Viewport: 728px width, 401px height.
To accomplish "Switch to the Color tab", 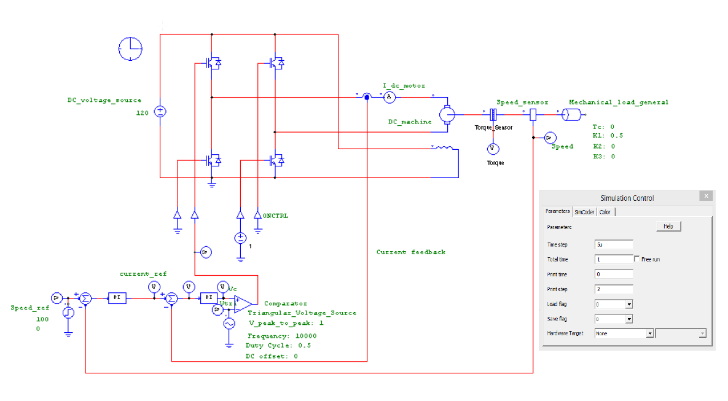I will 605,212.
